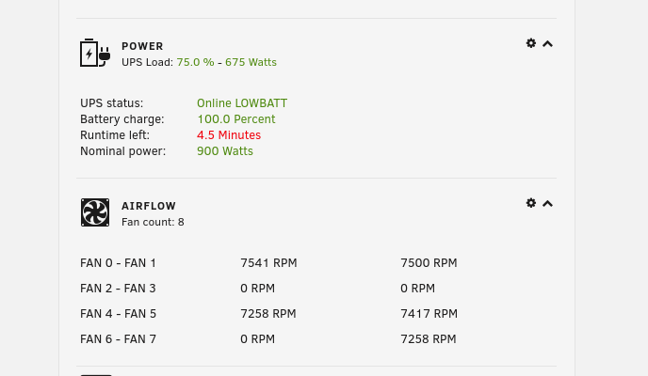Click the 7541 RPM fan reading

[x=268, y=263]
